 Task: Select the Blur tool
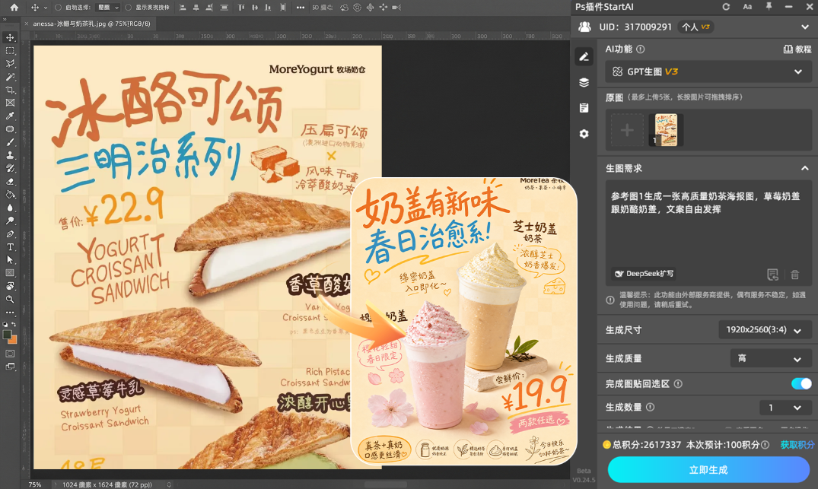pos(10,208)
